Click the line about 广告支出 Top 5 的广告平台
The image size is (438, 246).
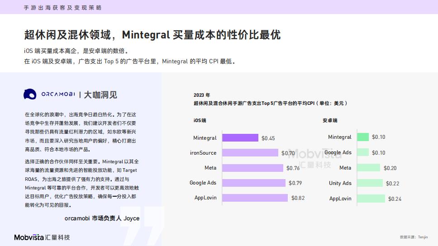coord(130,61)
